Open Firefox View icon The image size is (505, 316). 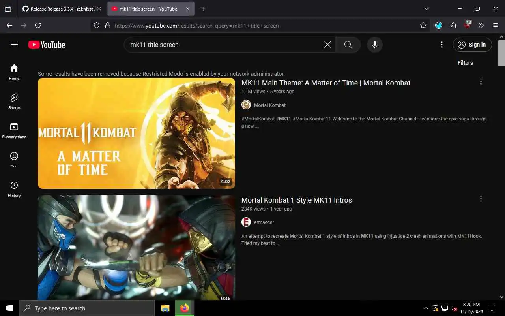click(x=8, y=9)
